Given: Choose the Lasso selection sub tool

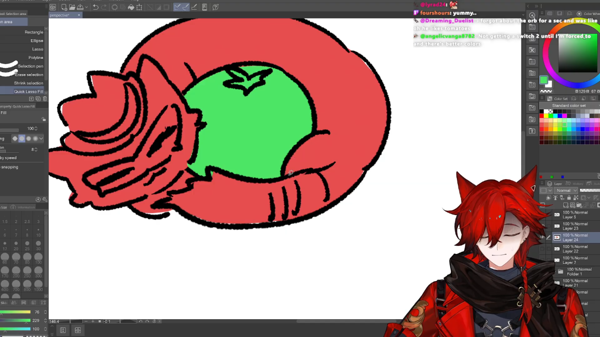Looking at the screenshot, I should pyautogui.click(x=23, y=49).
